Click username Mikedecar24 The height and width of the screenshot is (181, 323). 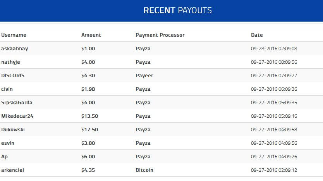(17, 116)
